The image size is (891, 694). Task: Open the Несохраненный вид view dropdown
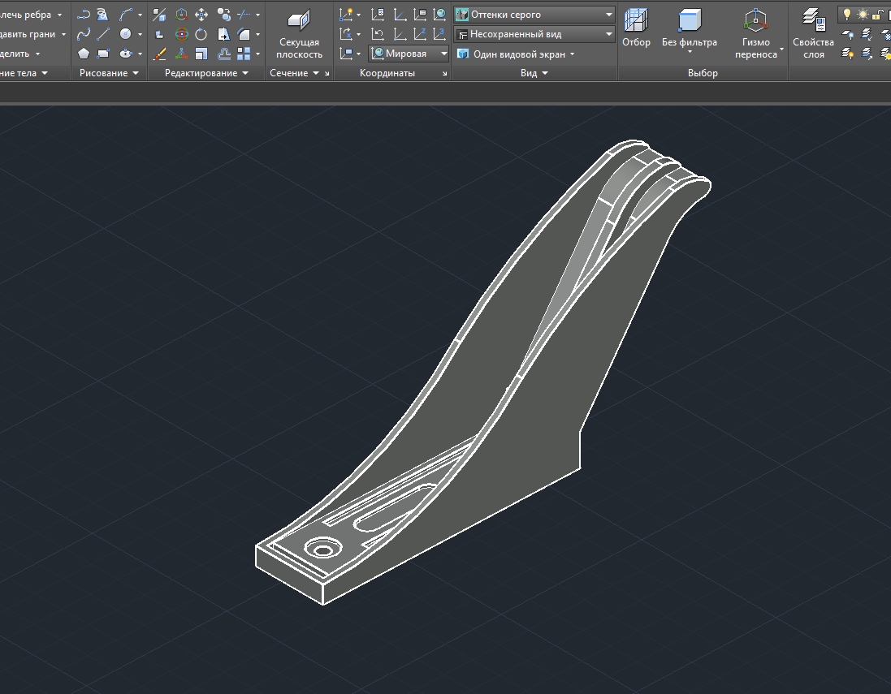[534, 34]
